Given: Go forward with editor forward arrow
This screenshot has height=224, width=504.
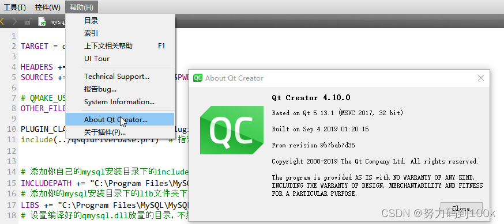Looking at the screenshot, I should [x=15, y=21].
